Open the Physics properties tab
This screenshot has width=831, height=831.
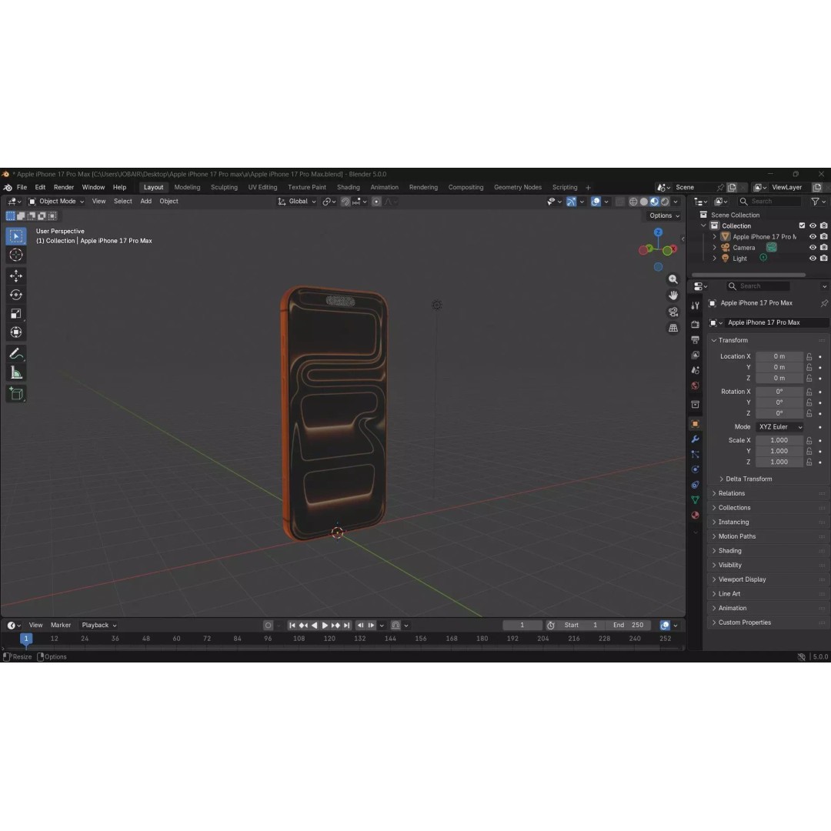(x=696, y=469)
